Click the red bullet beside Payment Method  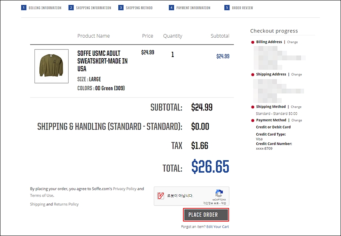click(253, 120)
